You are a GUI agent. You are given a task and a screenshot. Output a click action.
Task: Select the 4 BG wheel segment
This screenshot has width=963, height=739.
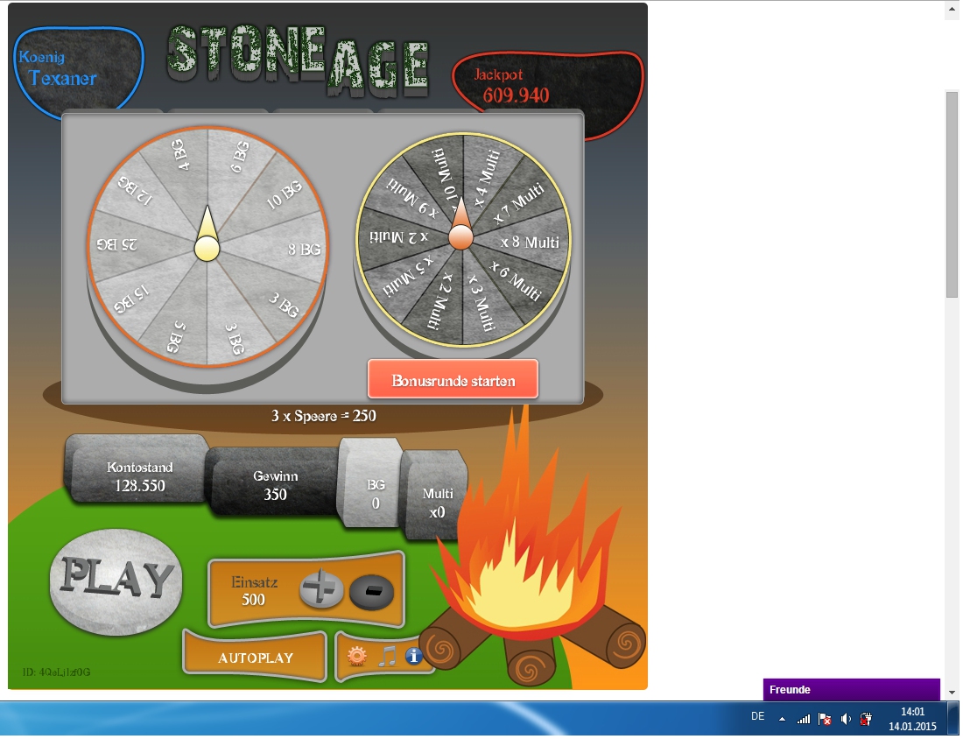[179, 154]
